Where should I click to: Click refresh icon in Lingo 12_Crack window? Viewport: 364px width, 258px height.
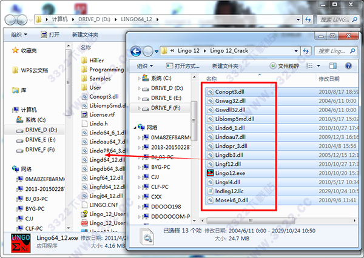[306, 51]
